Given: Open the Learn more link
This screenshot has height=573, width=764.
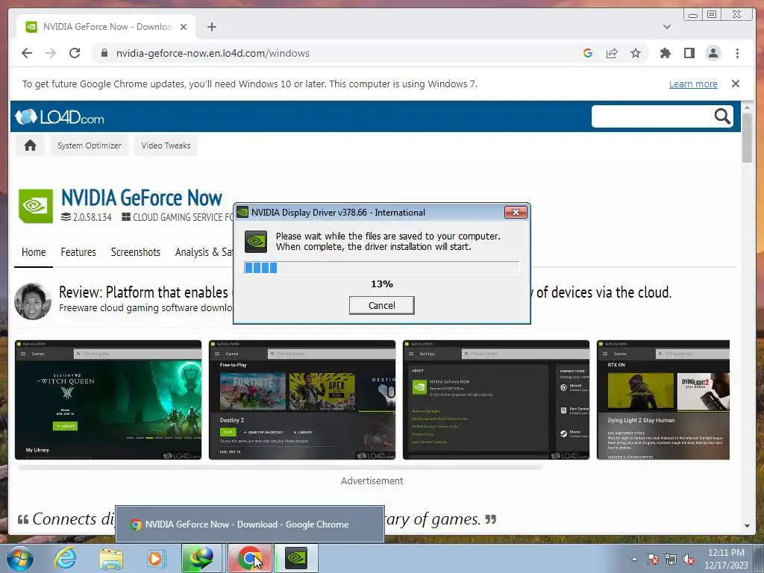Looking at the screenshot, I should tap(693, 84).
